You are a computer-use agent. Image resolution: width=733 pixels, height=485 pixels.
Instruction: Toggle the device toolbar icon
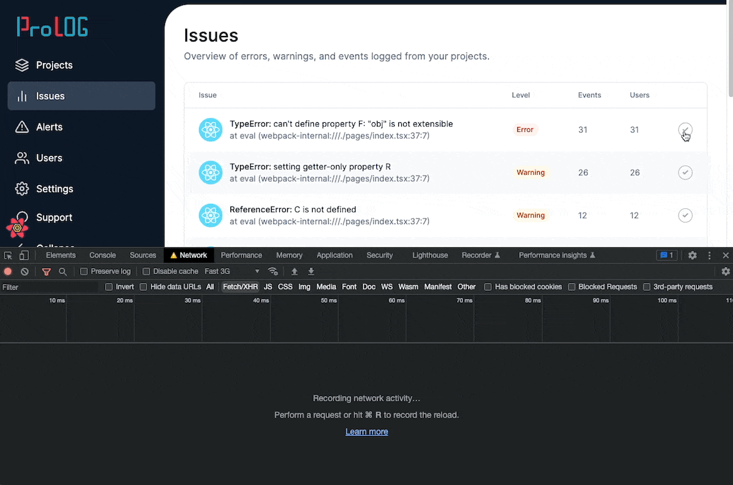pyautogui.click(x=24, y=255)
